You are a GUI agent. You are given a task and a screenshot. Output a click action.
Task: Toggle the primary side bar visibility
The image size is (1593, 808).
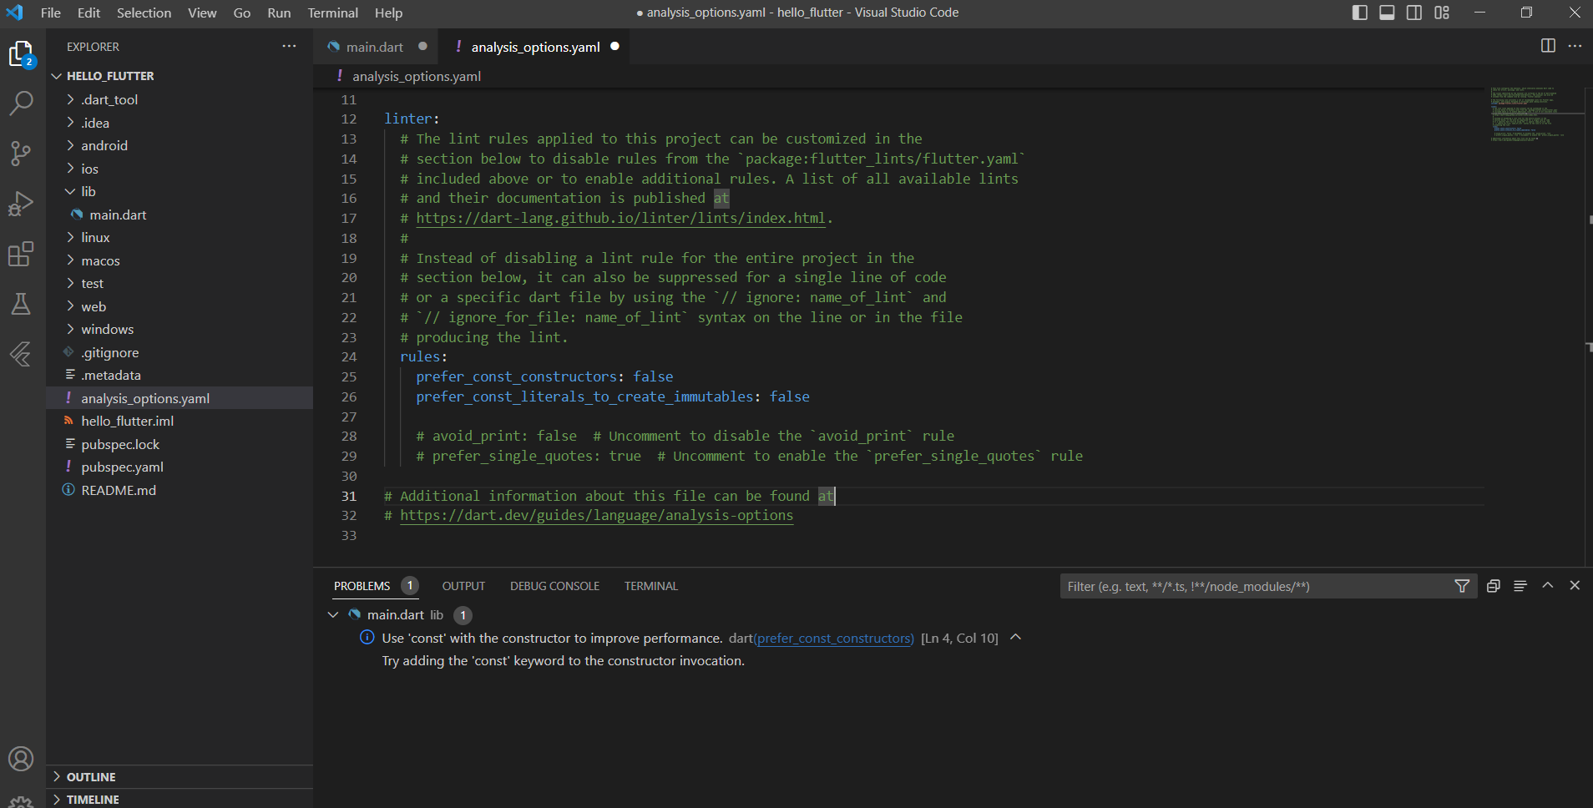1360,13
